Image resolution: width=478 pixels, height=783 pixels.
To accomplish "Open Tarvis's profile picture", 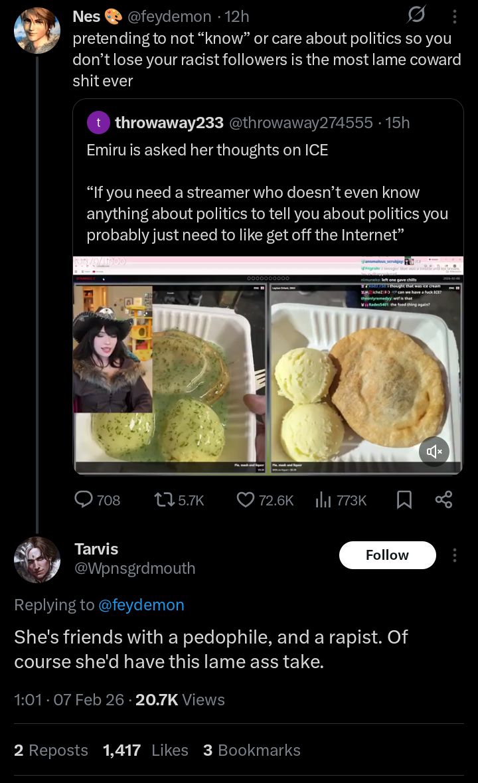I will point(37,560).
